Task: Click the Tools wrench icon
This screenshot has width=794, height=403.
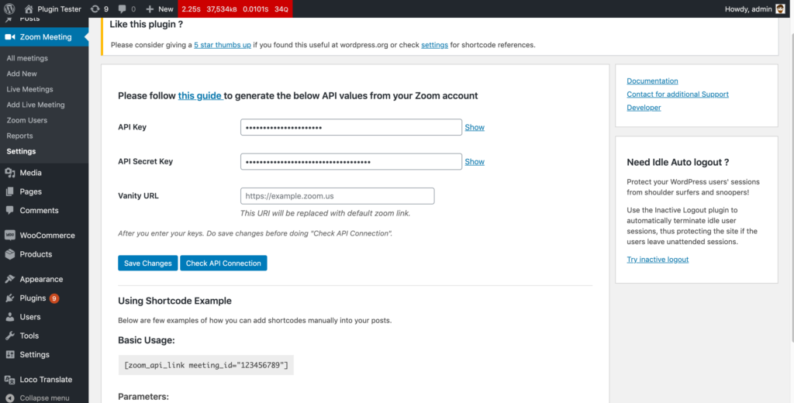Action: point(10,336)
